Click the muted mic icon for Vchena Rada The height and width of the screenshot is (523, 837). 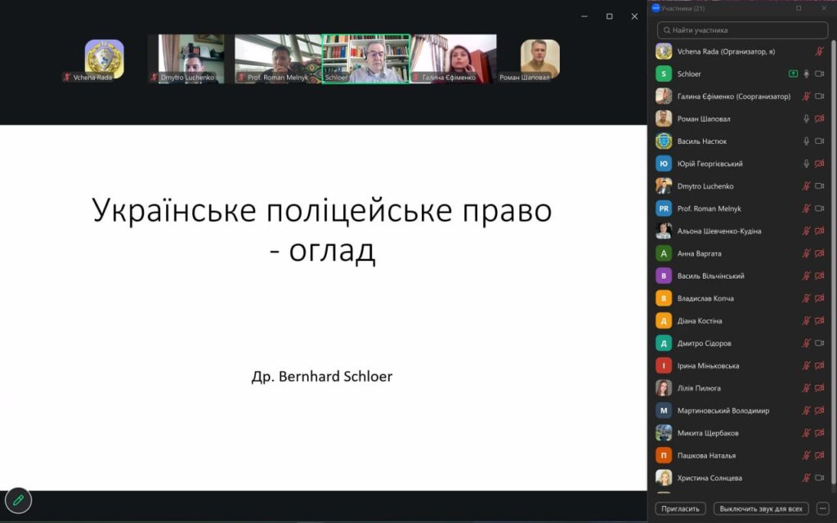click(x=819, y=51)
